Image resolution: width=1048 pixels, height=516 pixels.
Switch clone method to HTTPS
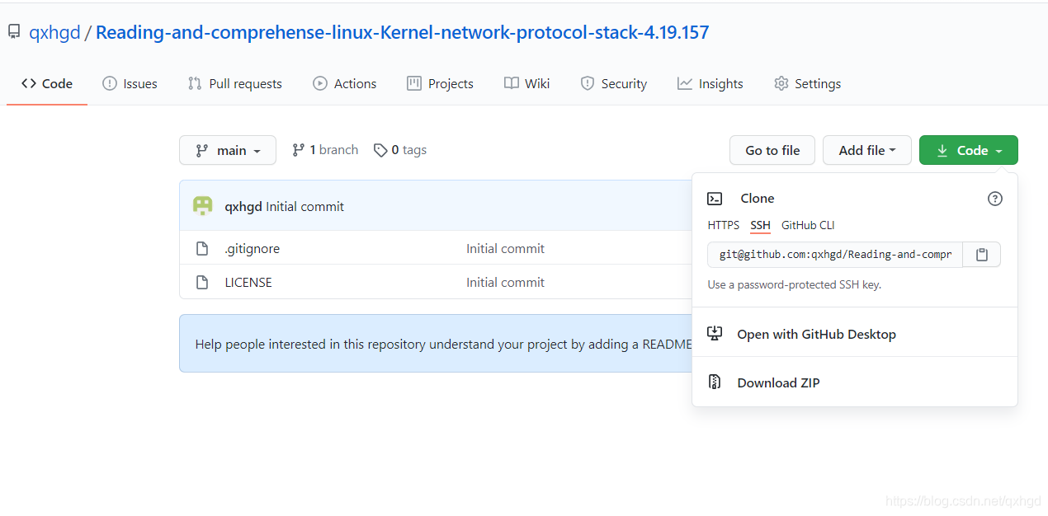click(724, 225)
